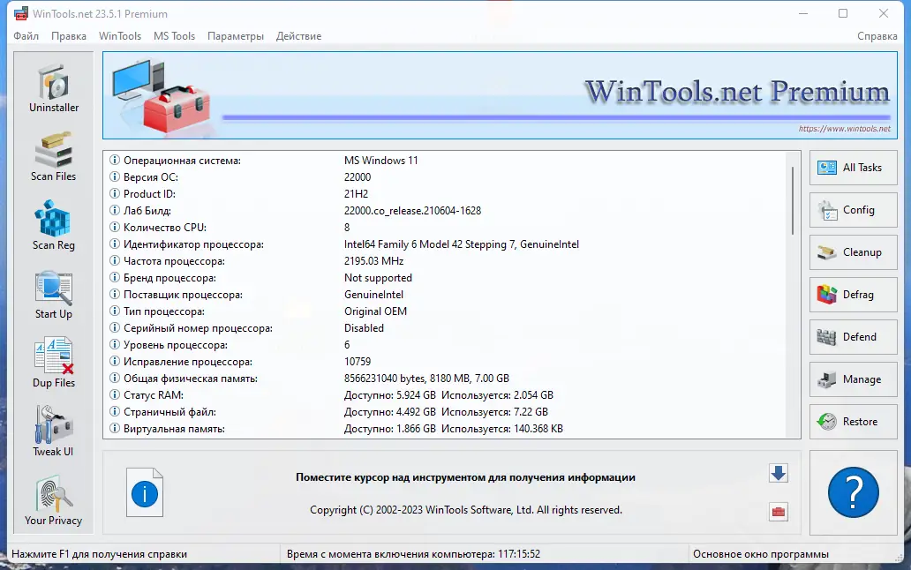Launch the Scan Reg tool

[x=53, y=223]
